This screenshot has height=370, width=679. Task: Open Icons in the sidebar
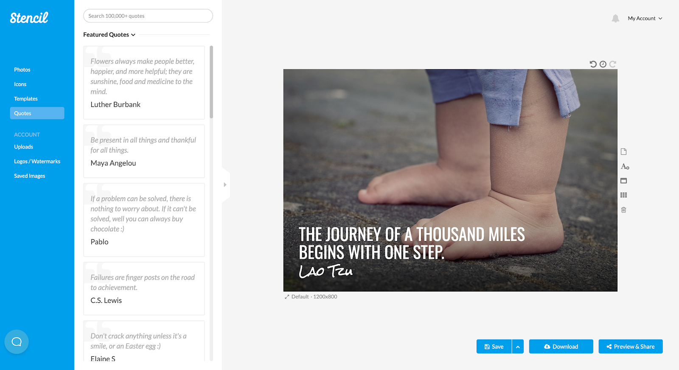[20, 84]
